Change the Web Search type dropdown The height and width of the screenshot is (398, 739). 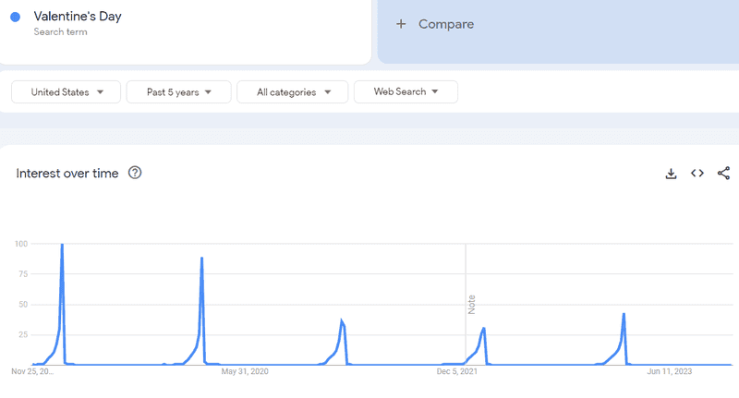click(406, 91)
